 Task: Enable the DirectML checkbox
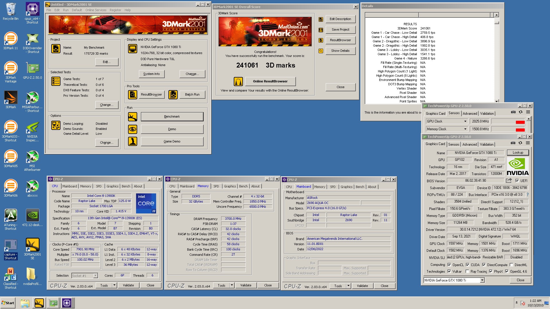[511, 265]
